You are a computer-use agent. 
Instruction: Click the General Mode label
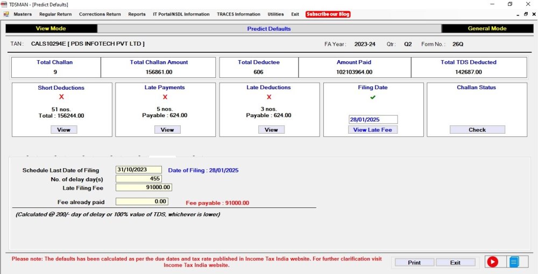pos(487,28)
